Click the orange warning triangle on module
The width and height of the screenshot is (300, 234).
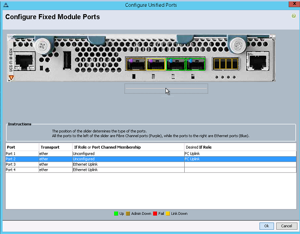tap(11, 78)
